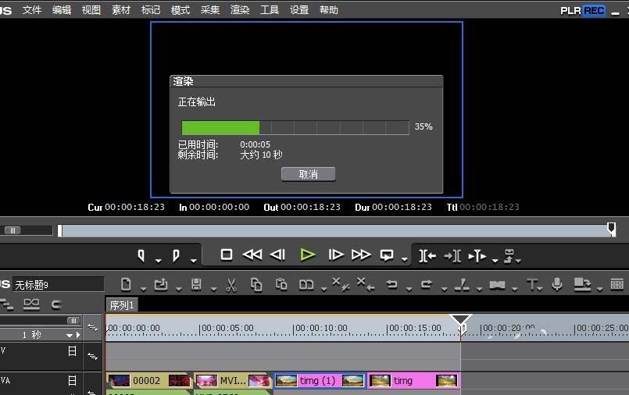Open the 视图 menu
Screen dimensions: 629x395
(91, 9)
